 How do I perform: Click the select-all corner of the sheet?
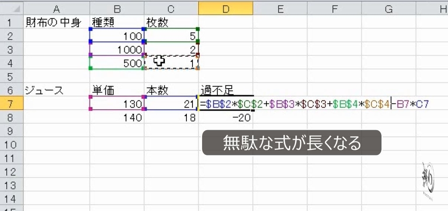(11, 8)
